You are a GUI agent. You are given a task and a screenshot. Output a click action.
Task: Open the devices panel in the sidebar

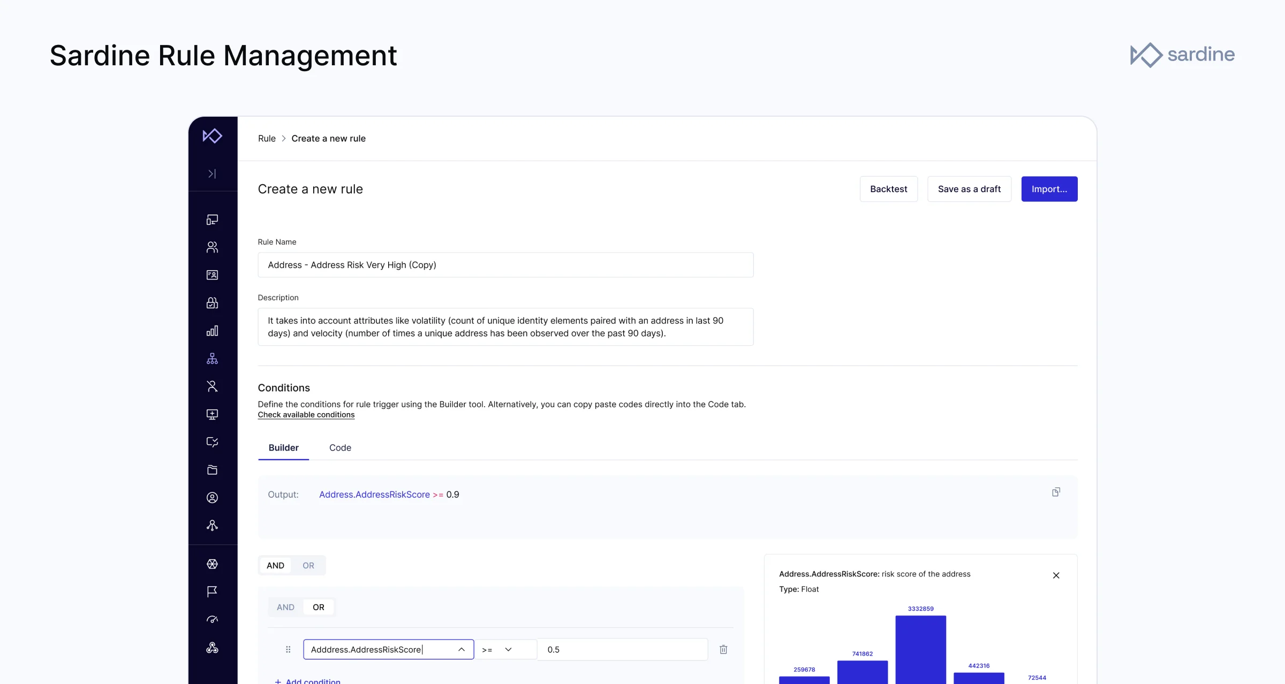click(212, 219)
